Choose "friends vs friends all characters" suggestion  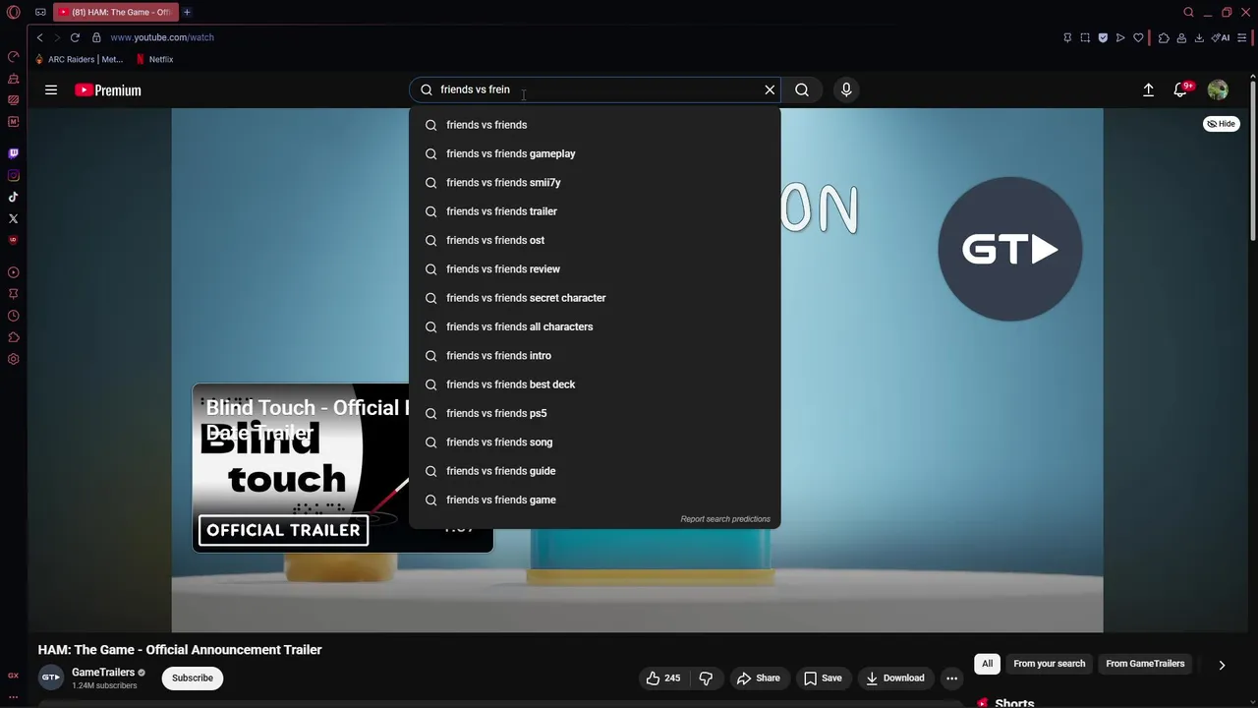pyautogui.click(x=595, y=326)
